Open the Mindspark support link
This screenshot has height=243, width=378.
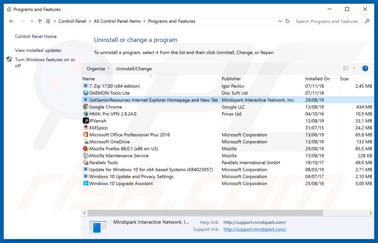point(255,229)
